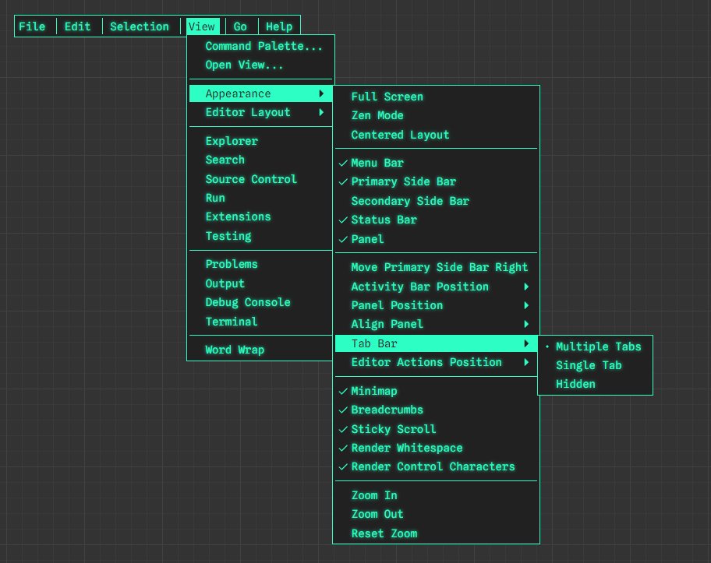The width and height of the screenshot is (711, 563).
Task: Choose Command Palette... from View menu
Action: click(260, 46)
